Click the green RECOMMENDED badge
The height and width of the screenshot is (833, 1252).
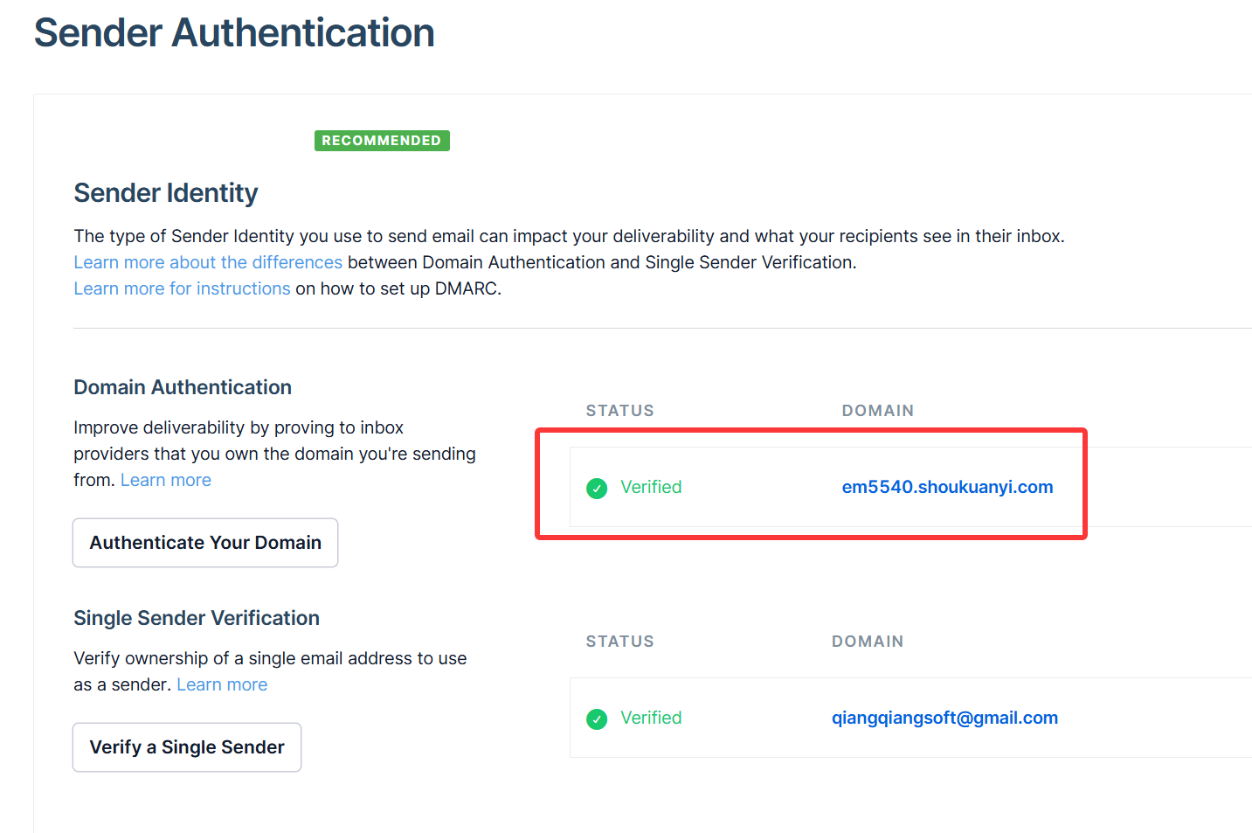[382, 141]
